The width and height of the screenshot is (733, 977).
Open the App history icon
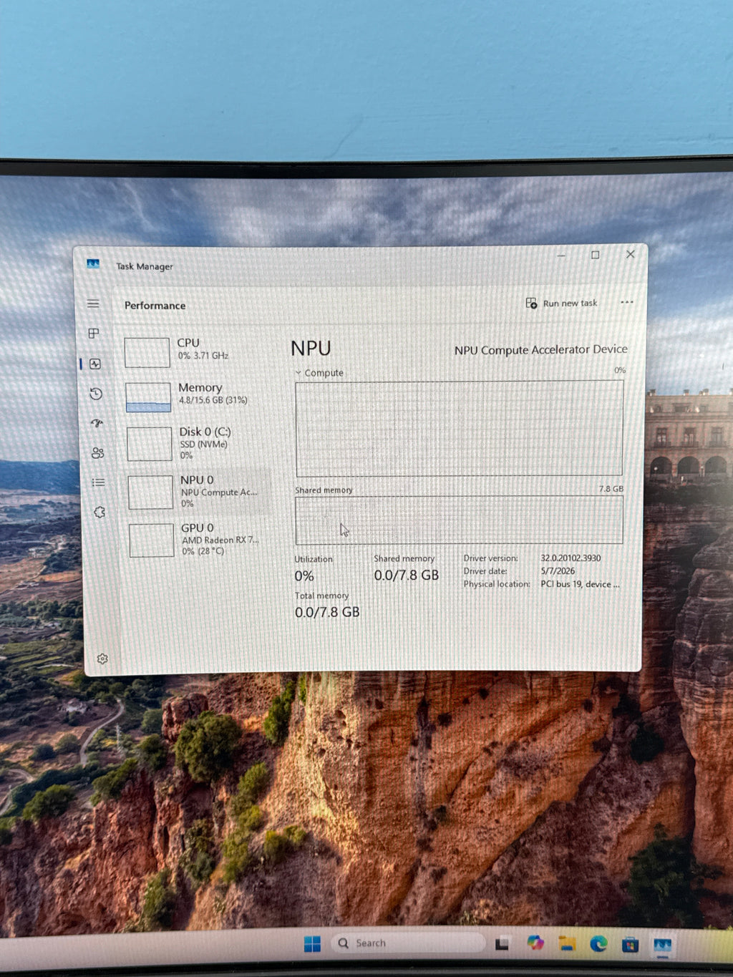[x=96, y=394]
